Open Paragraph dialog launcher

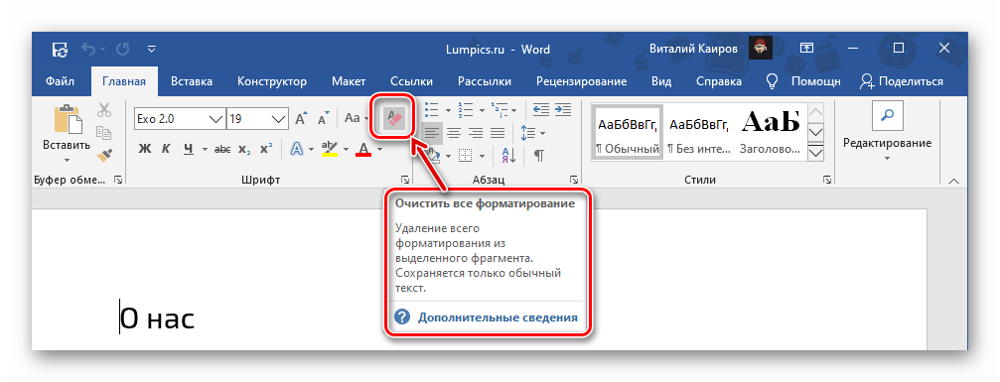(574, 181)
